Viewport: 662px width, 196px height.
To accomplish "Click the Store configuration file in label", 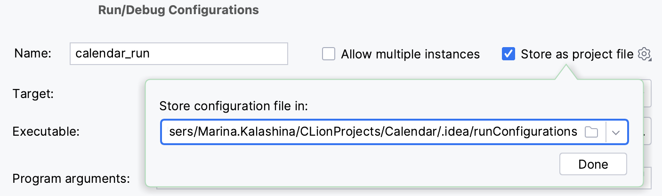I will [x=234, y=106].
